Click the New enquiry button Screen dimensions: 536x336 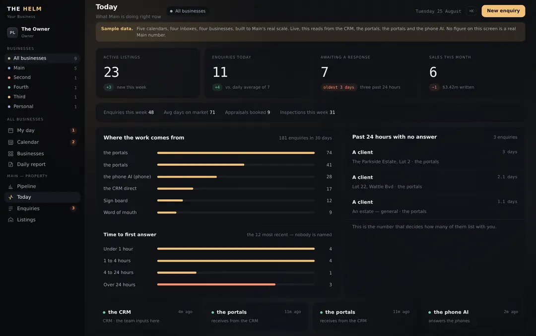(x=503, y=11)
